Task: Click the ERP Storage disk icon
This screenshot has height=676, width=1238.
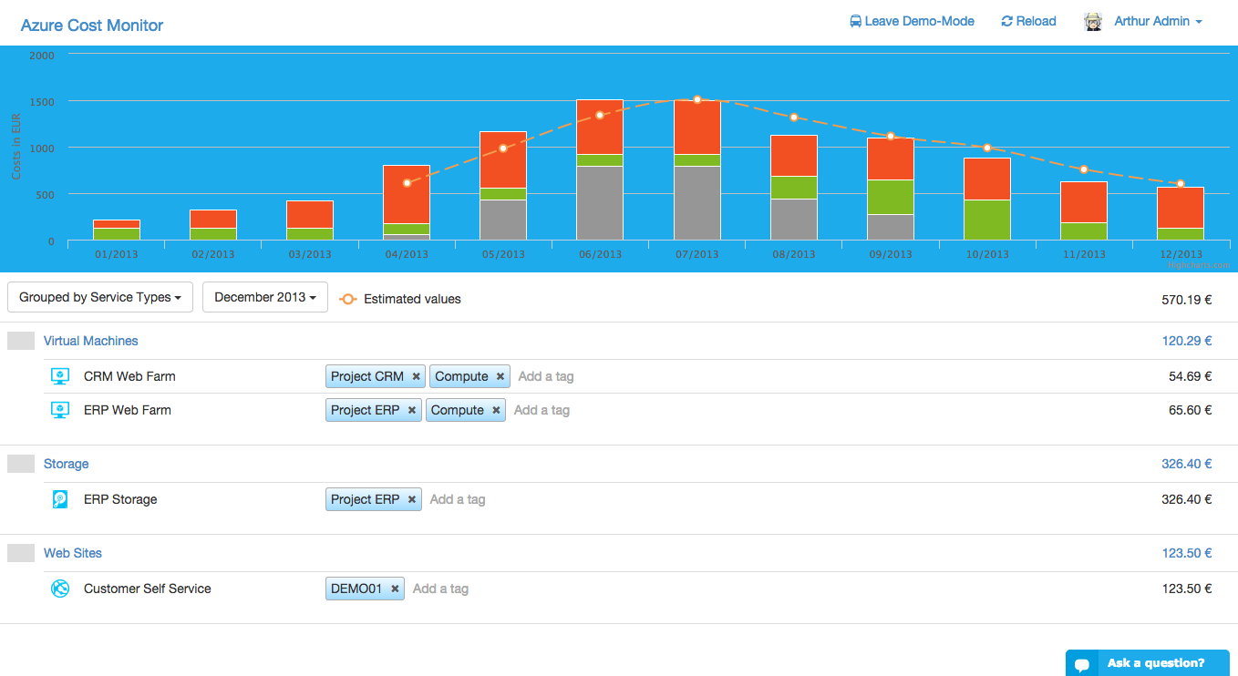Action: (60, 499)
